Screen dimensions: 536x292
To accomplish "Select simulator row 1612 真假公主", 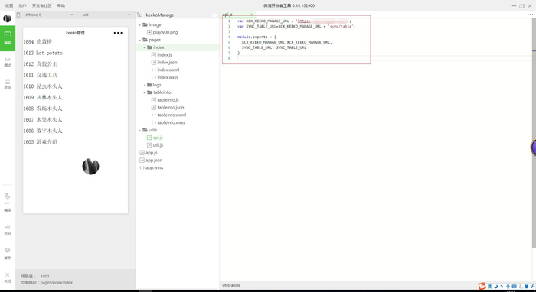I will [75, 63].
